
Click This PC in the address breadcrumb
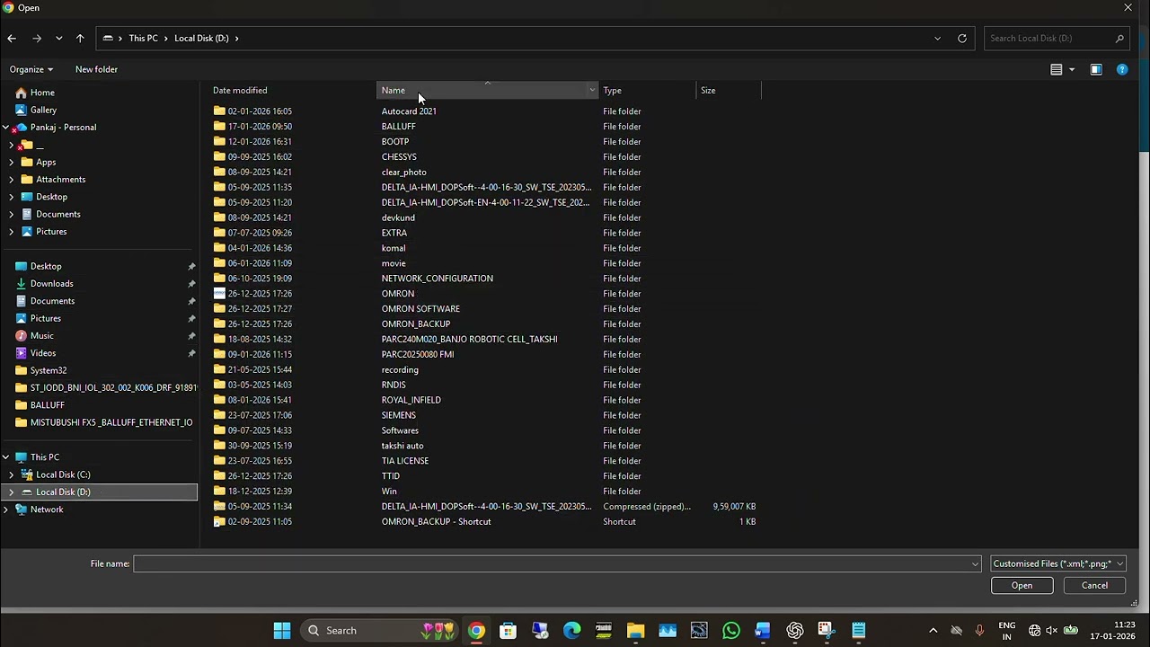pos(143,39)
